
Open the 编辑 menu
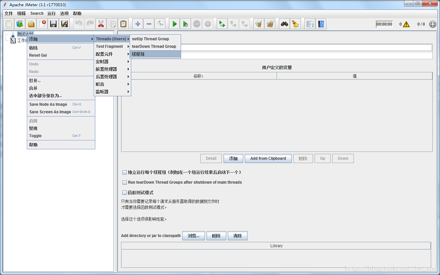(x=22, y=13)
